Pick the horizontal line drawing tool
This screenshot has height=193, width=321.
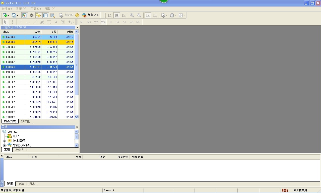click(x=28, y=22)
